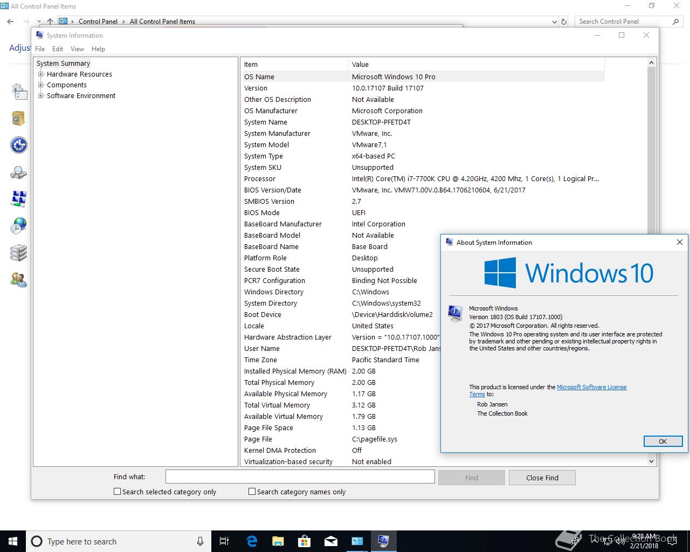The height and width of the screenshot is (552, 690).
Task: Open the globe-and-clock Region icon
Action: point(19,225)
